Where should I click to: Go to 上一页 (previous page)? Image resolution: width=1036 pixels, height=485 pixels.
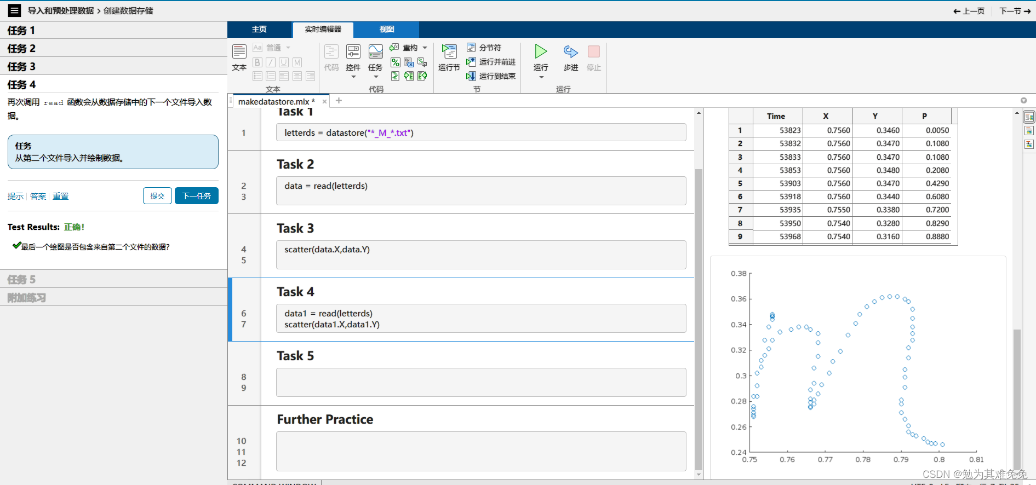(x=969, y=11)
